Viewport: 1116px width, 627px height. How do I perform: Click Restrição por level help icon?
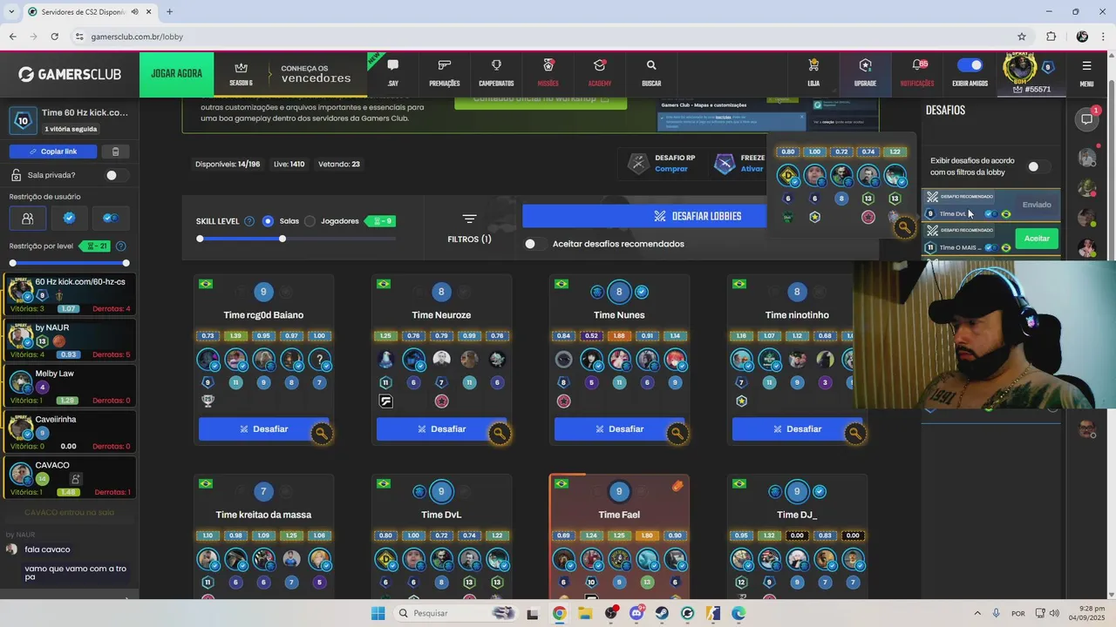tap(120, 246)
